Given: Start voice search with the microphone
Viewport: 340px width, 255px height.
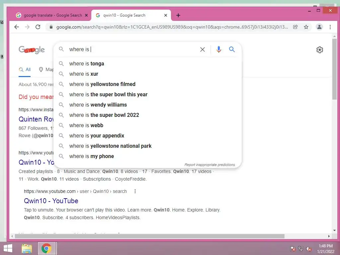Looking at the screenshot, I should (219, 49).
